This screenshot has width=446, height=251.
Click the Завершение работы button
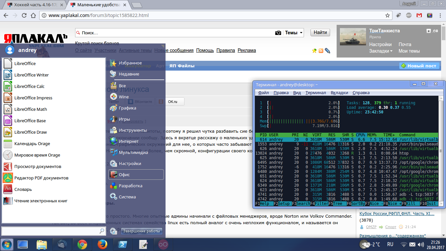click(142, 231)
